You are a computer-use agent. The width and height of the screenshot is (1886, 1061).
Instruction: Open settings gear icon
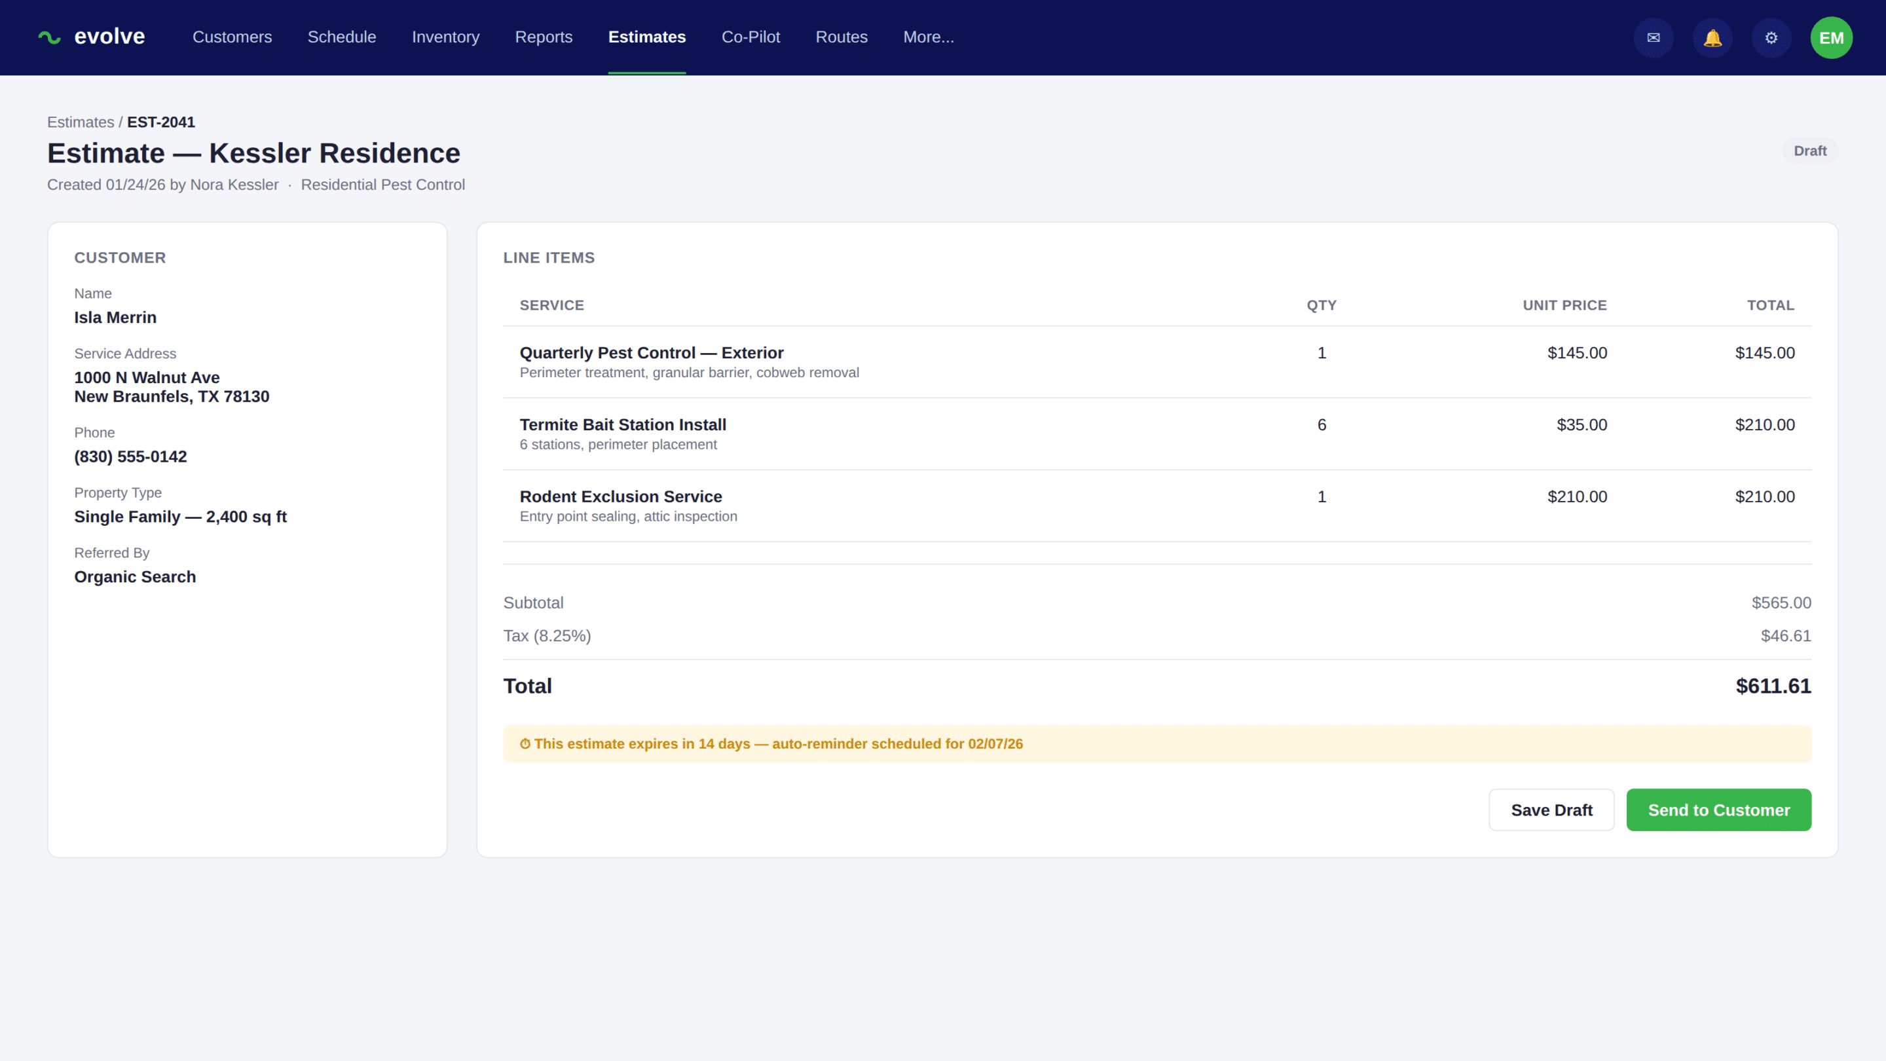tap(1771, 37)
